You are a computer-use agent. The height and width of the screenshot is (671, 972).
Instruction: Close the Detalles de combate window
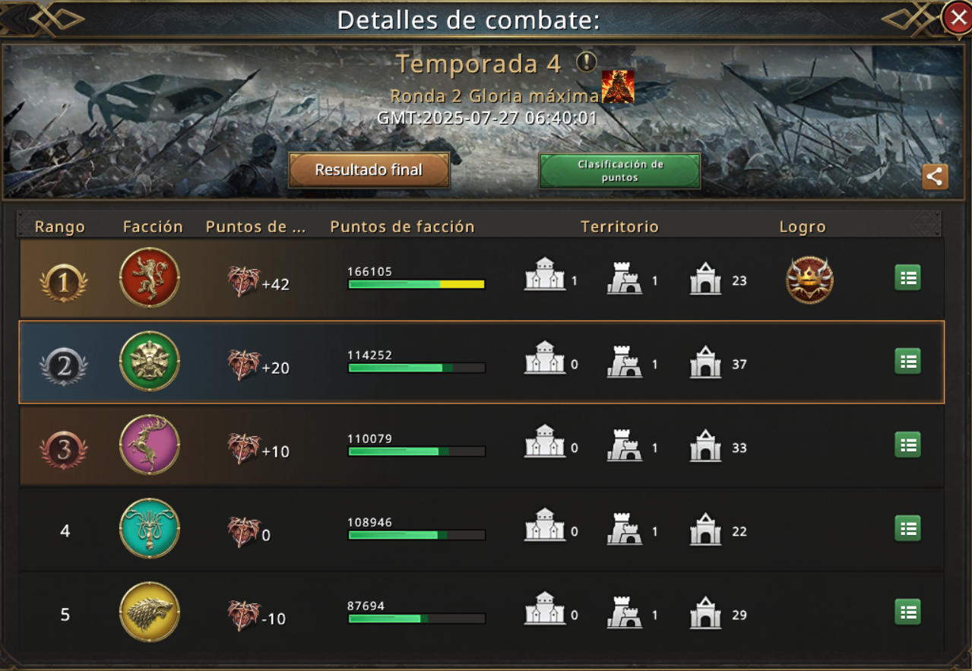[x=957, y=17]
